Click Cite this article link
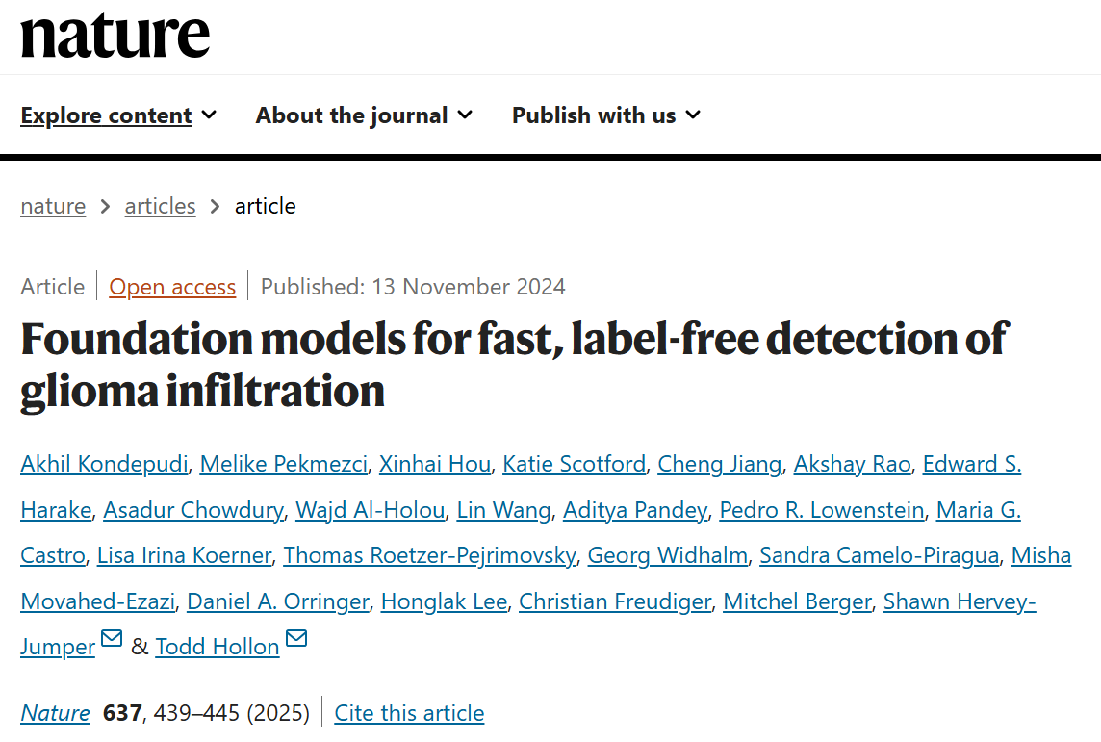The height and width of the screenshot is (742, 1101). pos(409,713)
